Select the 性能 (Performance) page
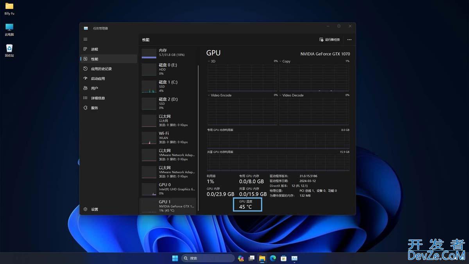Viewport: 469px width, 264px height. coord(109,59)
